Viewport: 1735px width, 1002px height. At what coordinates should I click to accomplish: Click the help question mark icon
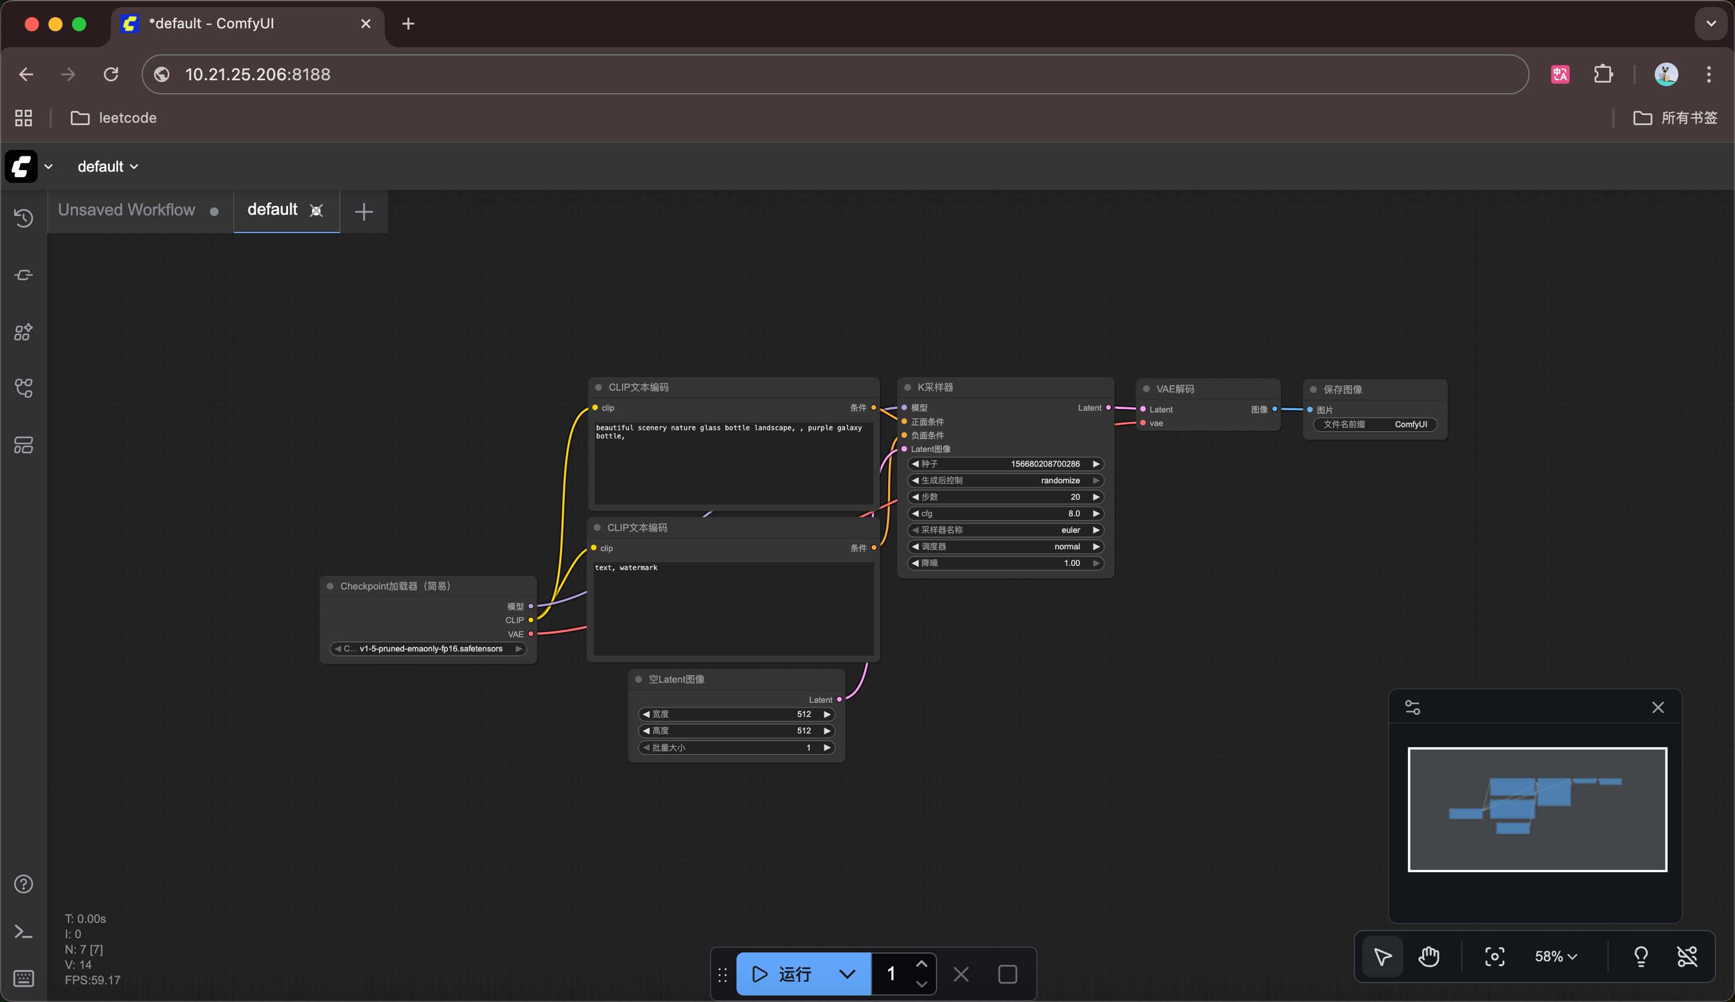coord(24,883)
